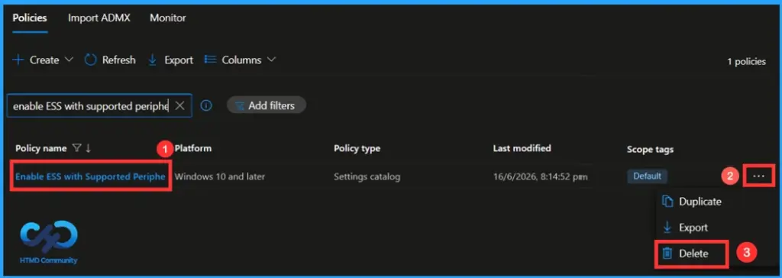This screenshot has height=278, width=782.
Task: Expand the Columns dropdown chevron
Action: (x=271, y=60)
